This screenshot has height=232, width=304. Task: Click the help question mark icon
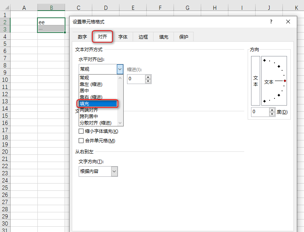[271, 22]
